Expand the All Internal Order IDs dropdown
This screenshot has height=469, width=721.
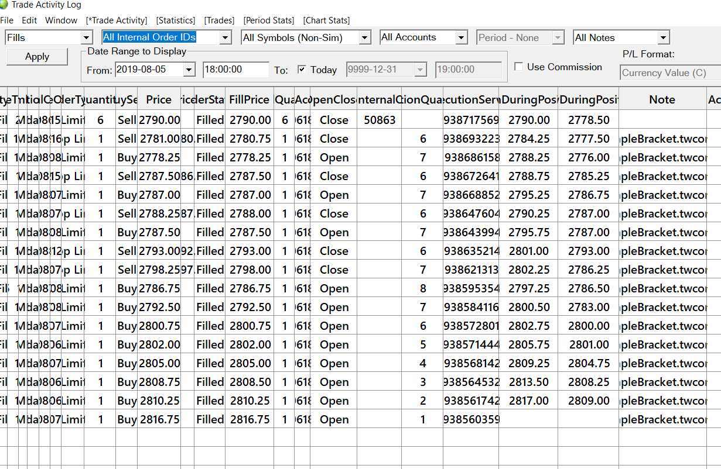tap(225, 38)
